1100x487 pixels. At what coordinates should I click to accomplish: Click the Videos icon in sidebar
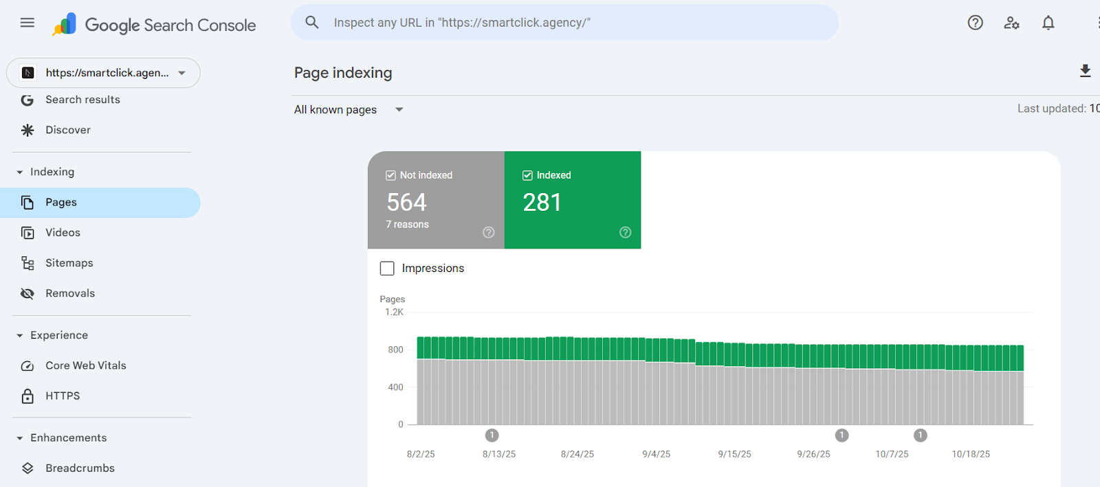click(x=27, y=233)
